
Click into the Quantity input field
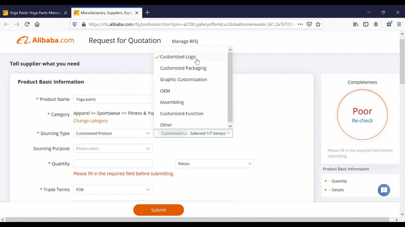(x=113, y=164)
